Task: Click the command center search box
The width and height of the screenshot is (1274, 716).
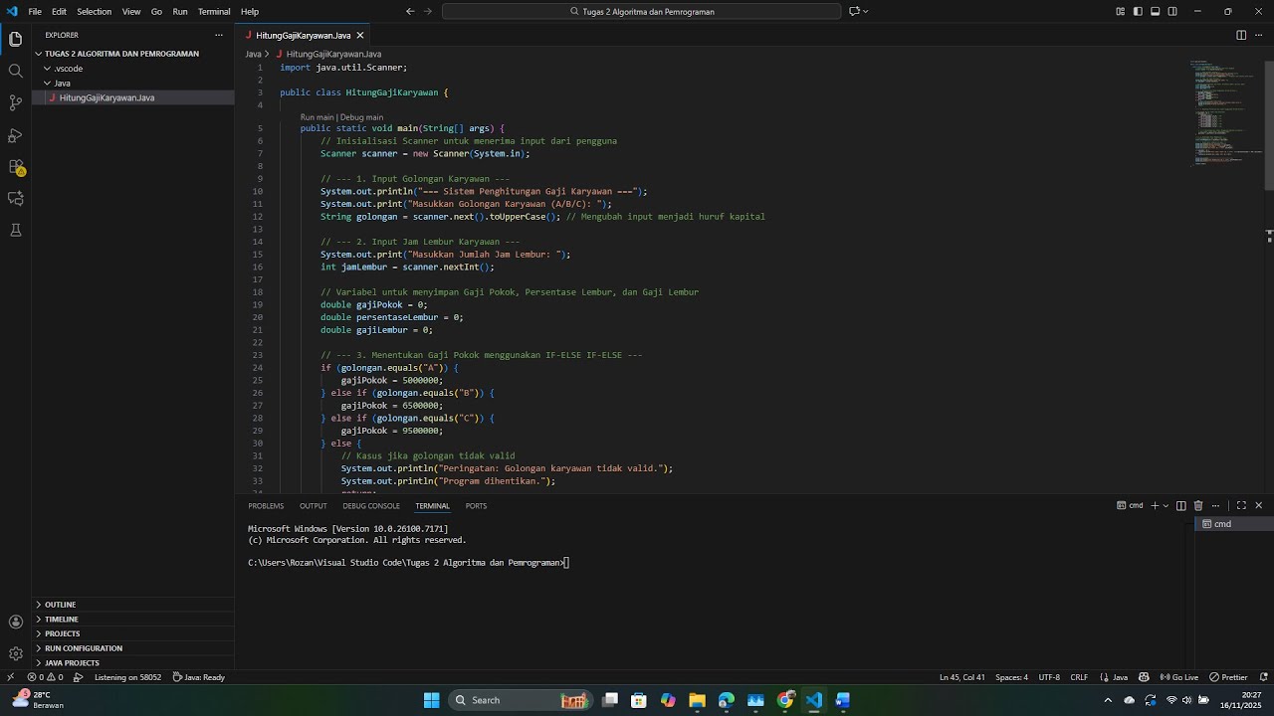Action: (641, 12)
